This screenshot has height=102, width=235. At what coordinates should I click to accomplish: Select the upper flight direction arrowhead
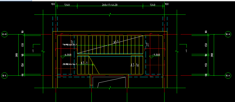(141, 45)
